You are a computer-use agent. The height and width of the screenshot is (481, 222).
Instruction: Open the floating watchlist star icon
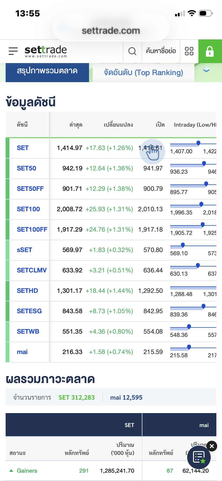199,457
